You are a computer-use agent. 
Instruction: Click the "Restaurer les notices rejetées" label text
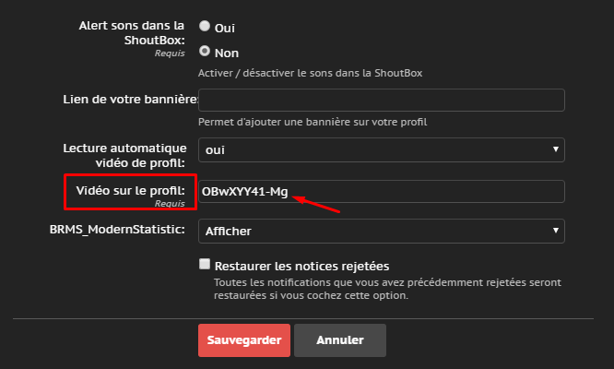301,266
